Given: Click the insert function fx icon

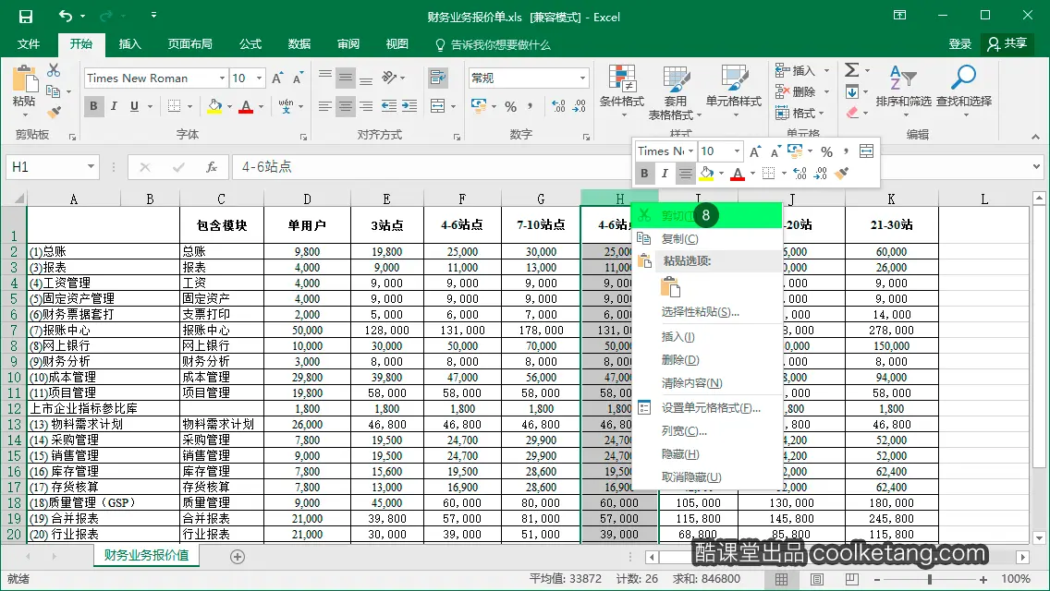Looking at the screenshot, I should click(x=212, y=166).
